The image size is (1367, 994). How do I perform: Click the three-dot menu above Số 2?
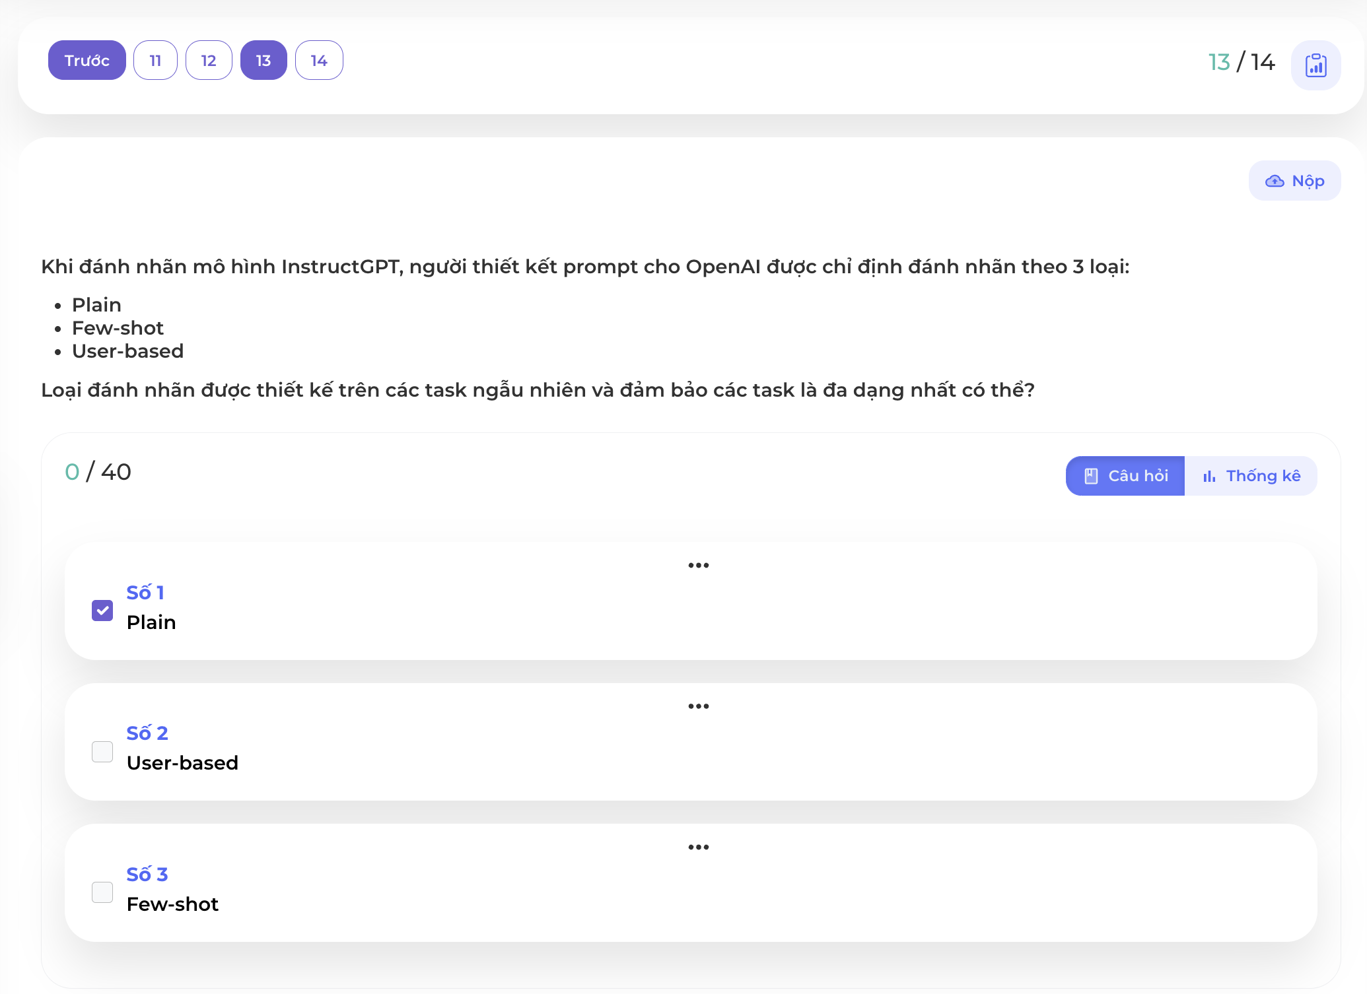tap(698, 706)
